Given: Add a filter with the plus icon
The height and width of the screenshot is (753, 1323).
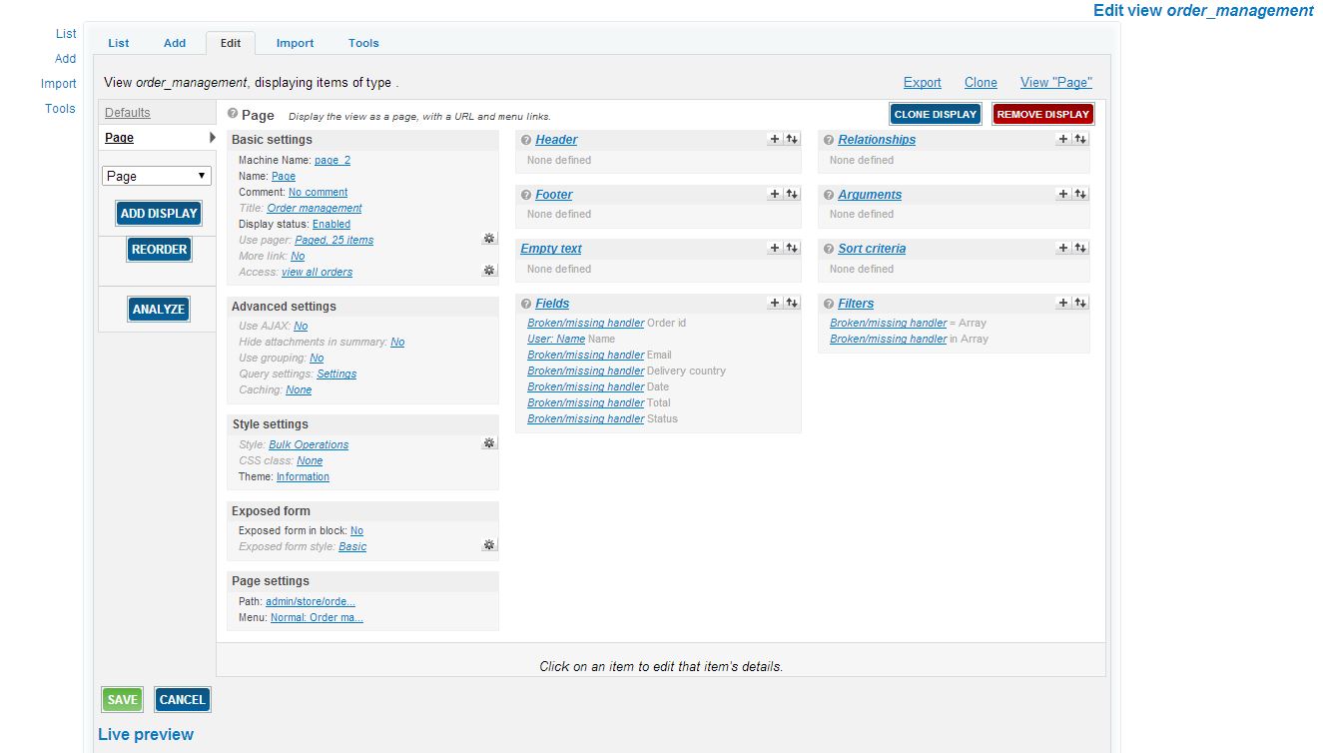Looking at the screenshot, I should [1063, 303].
